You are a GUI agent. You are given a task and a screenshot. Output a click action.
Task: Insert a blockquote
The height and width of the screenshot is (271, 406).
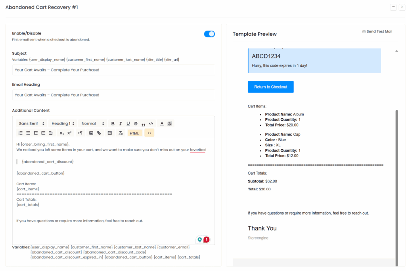[143, 123]
